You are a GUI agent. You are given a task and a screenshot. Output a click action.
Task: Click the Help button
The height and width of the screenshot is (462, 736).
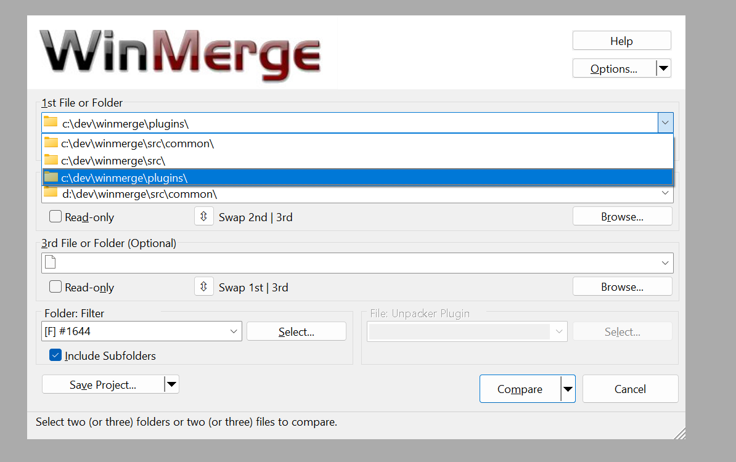point(621,41)
